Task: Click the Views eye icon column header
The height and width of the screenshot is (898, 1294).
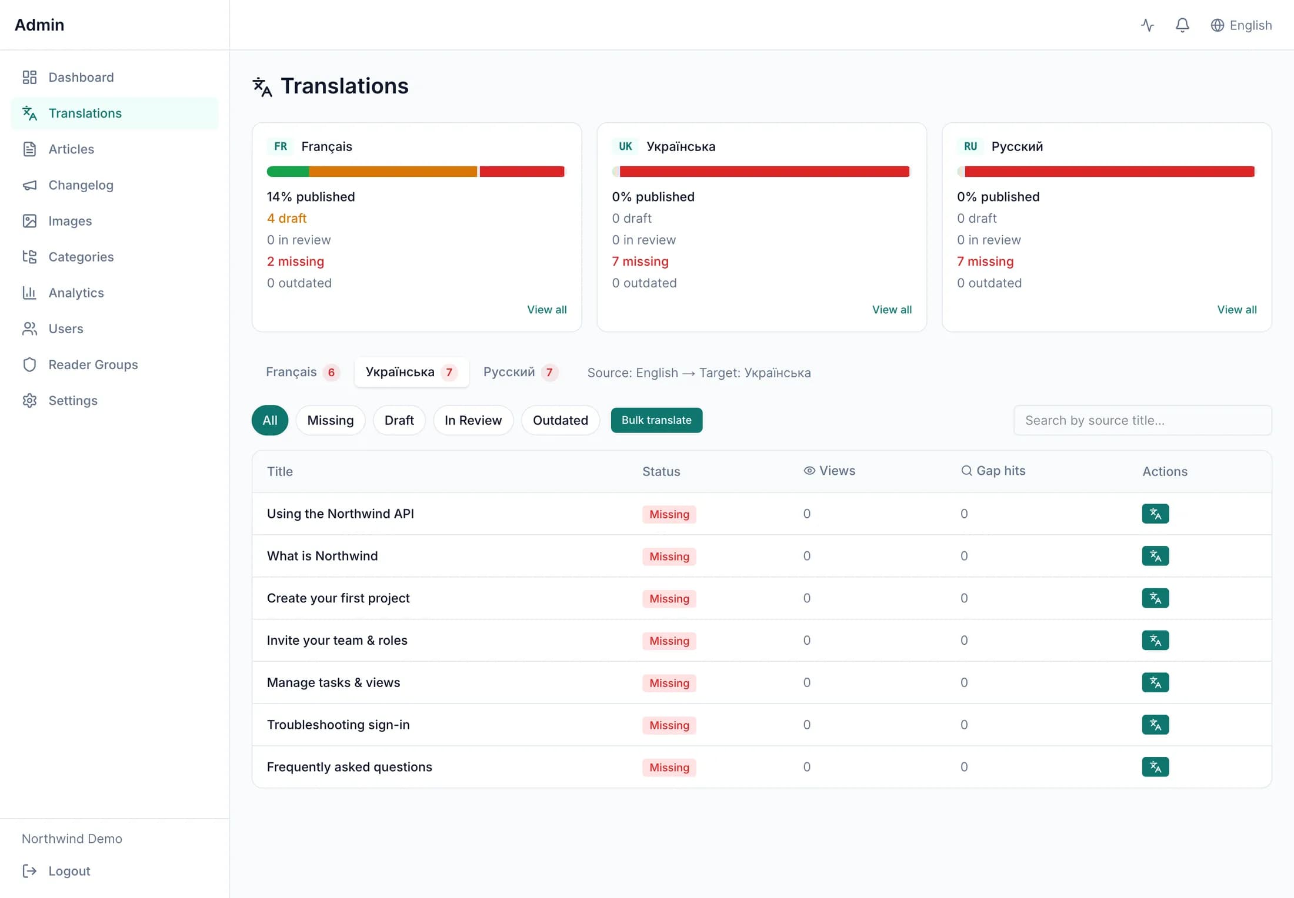Action: [x=809, y=471]
